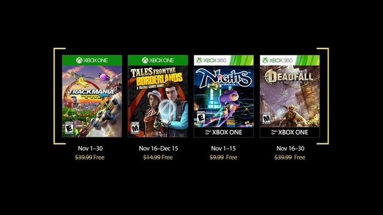Viewport: 383px width, 215px height.
Task: Click the $9.99 Free price text
Action: [x=223, y=157]
